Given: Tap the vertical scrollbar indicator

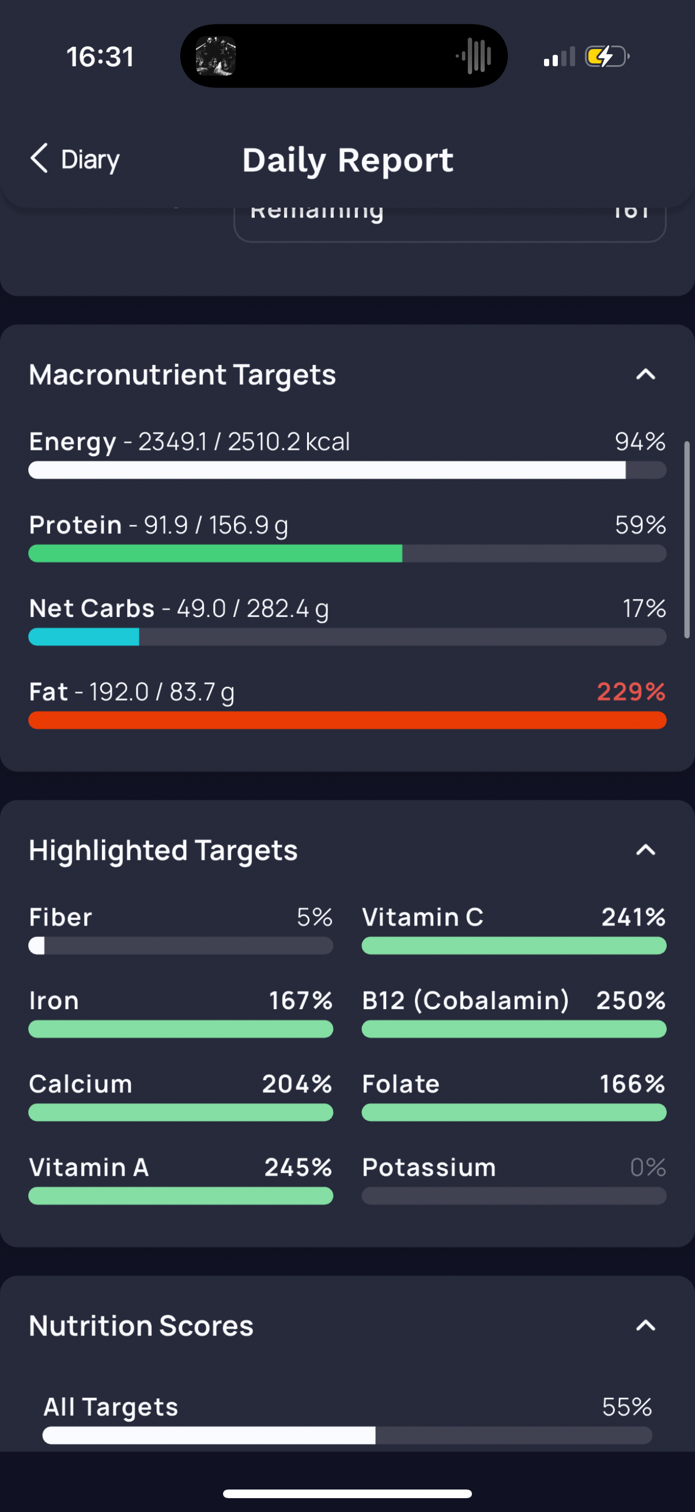Looking at the screenshot, I should [x=687, y=540].
